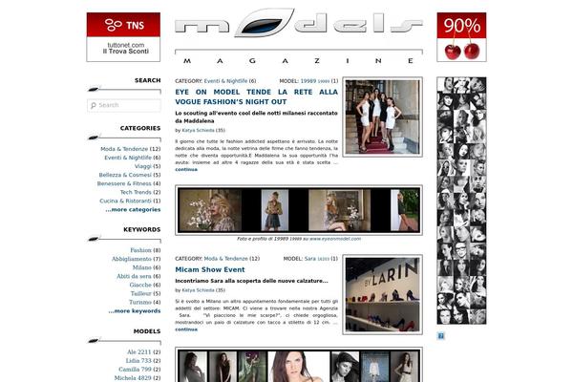The width and height of the screenshot is (573, 382).
Task: Select the Abbigliamento keyword
Action: [132, 259]
